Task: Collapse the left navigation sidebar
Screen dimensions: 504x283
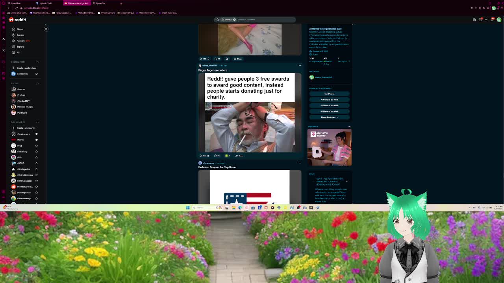Action: coord(46,29)
